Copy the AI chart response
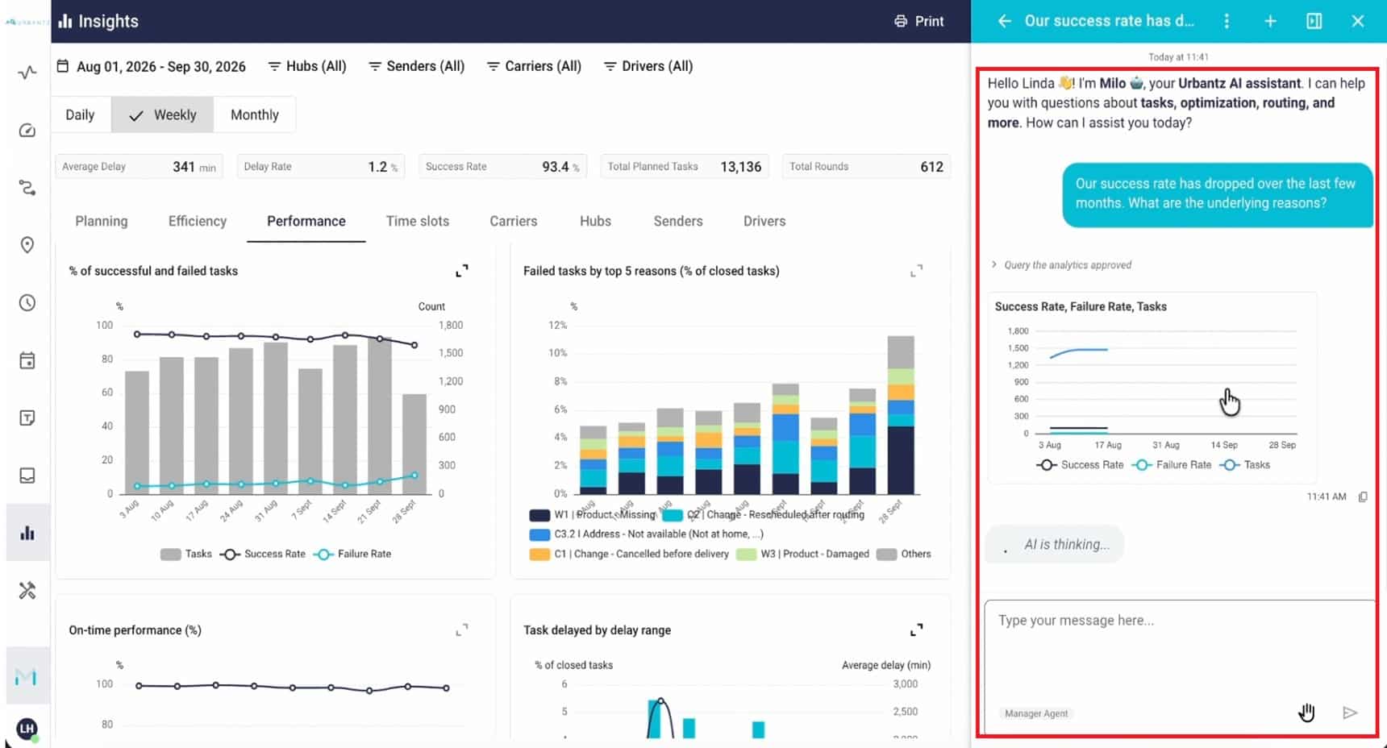1387x748 pixels. point(1363,497)
